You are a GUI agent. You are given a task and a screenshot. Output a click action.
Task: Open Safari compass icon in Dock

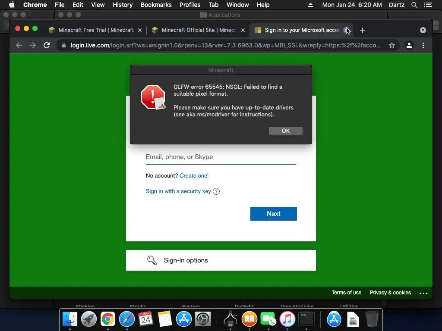pyautogui.click(x=127, y=319)
